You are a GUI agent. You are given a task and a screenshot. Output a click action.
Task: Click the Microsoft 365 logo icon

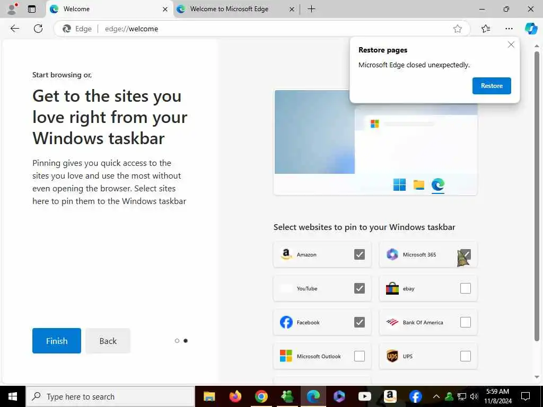392,254
